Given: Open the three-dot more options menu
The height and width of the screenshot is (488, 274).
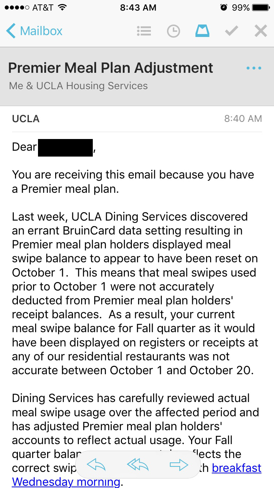Looking at the screenshot, I should pyautogui.click(x=254, y=68).
